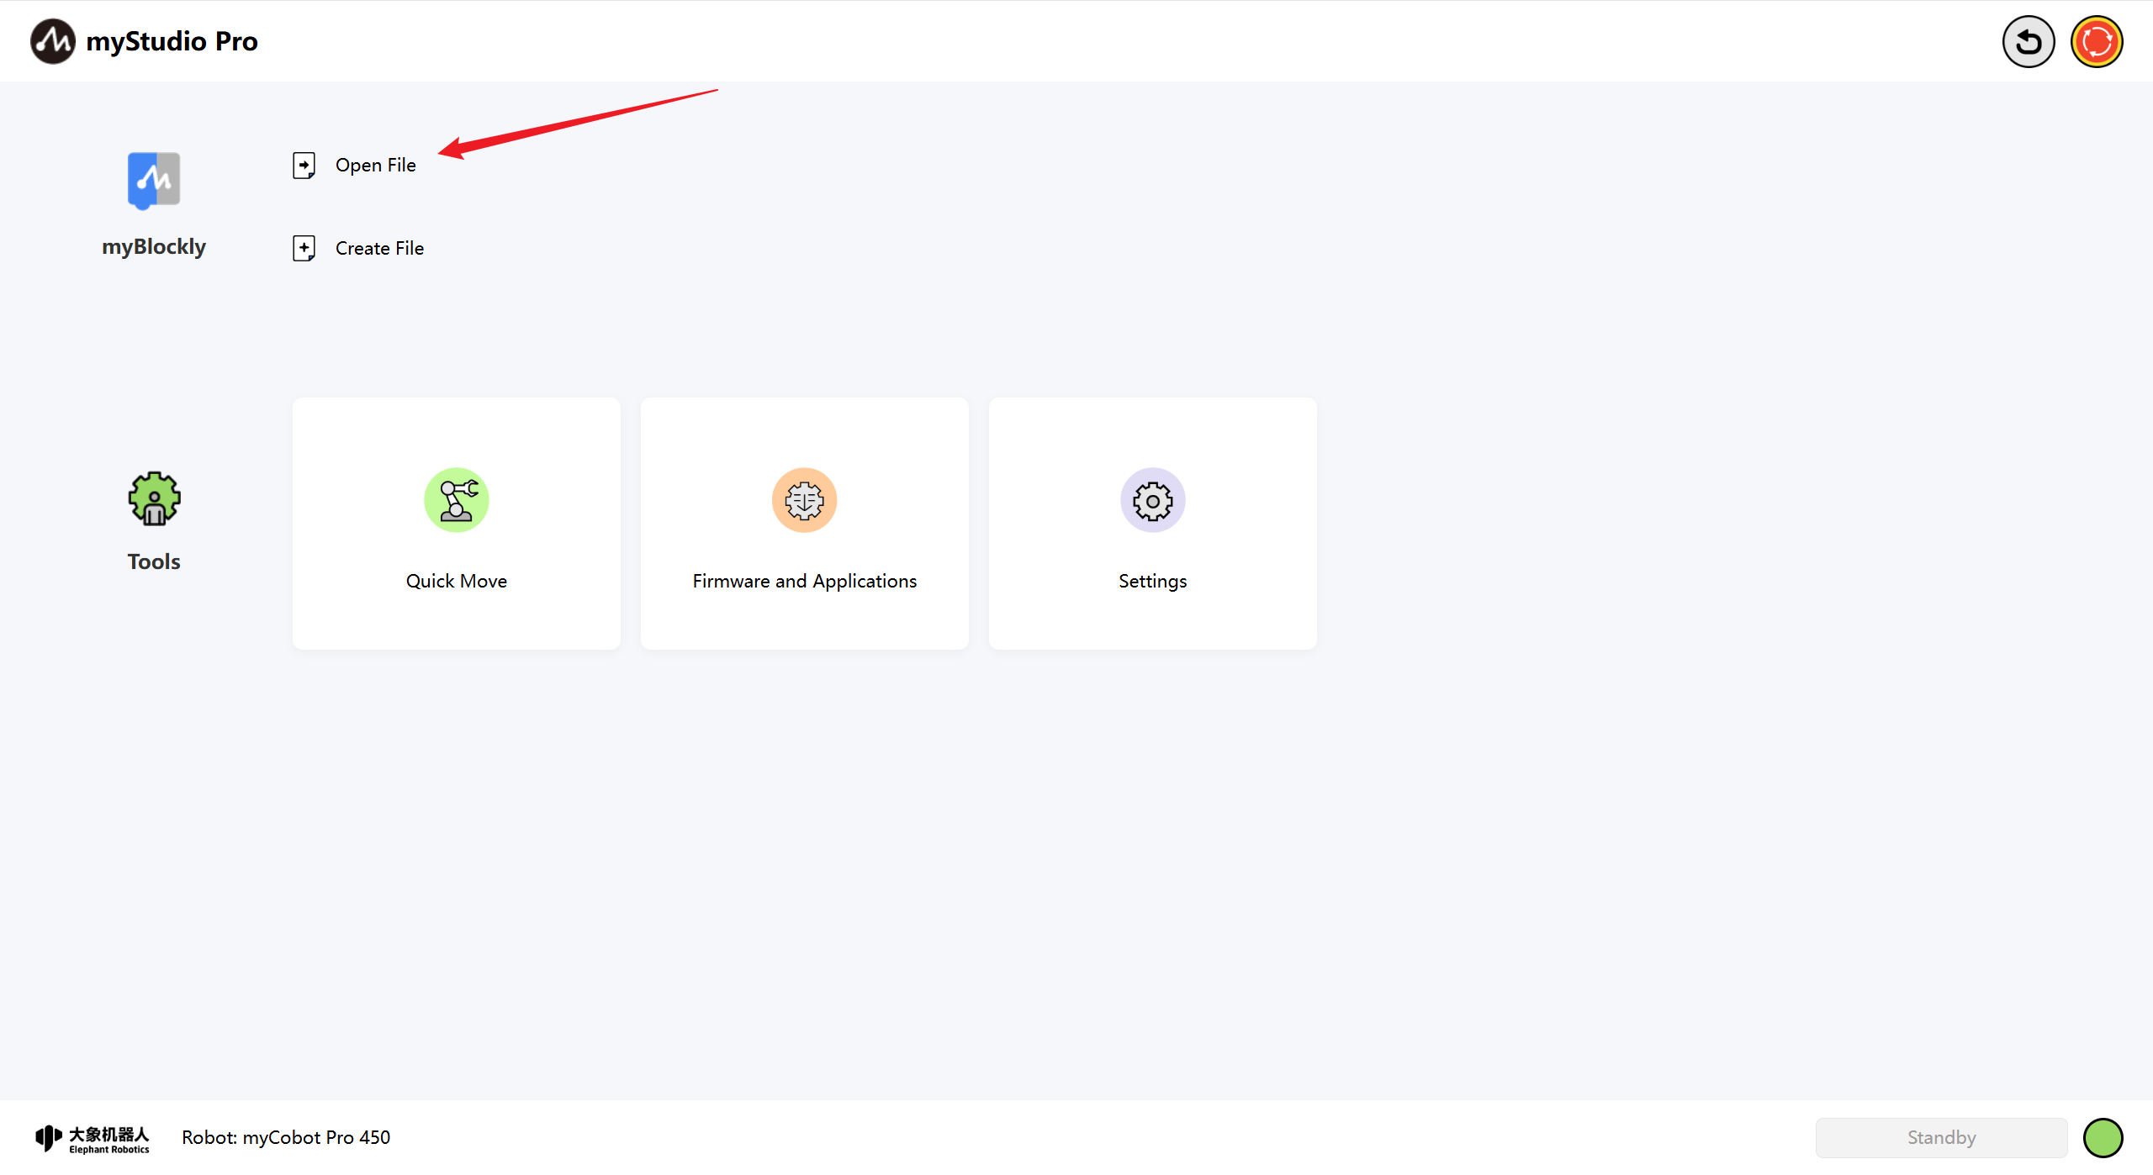The height and width of the screenshot is (1175, 2153).
Task: Click the green Tools gear icon
Action: (x=154, y=498)
